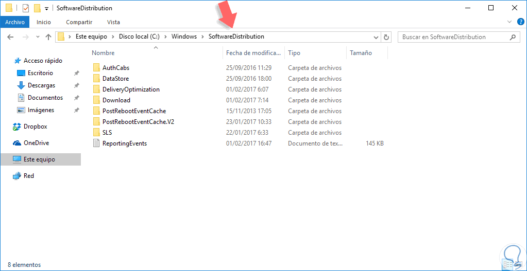Click the file name 'ReportingEvents'
This screenshot has width=527, height=271.
(125, 143)
